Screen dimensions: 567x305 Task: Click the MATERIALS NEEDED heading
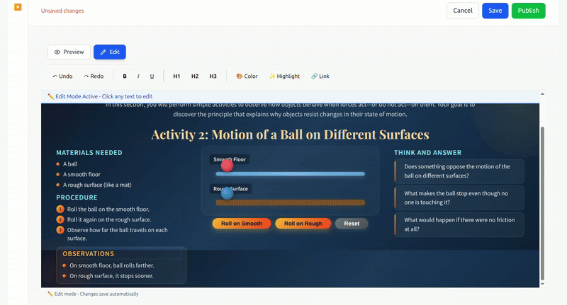click(x=89, y=153)
